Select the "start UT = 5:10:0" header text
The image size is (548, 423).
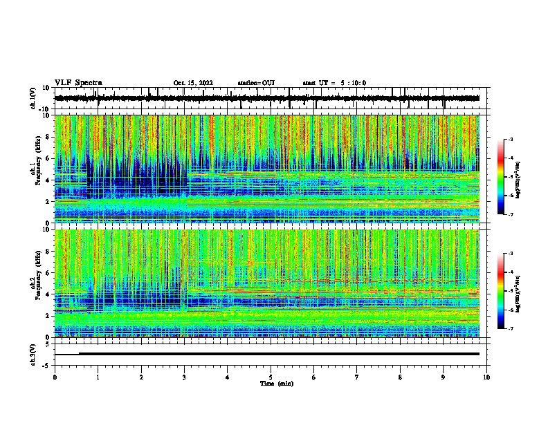pyautogui.click(x=334, y=83)
